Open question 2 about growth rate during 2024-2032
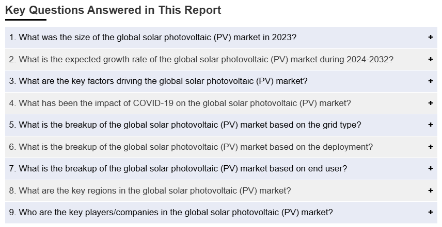The width and height of the screenshot is (442, 227). [x=201, y=60]
